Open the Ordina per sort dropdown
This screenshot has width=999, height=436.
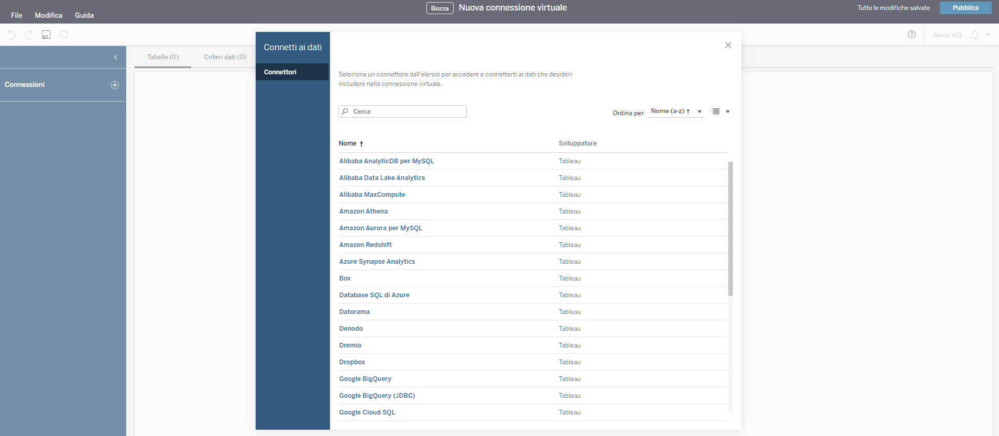676,111
